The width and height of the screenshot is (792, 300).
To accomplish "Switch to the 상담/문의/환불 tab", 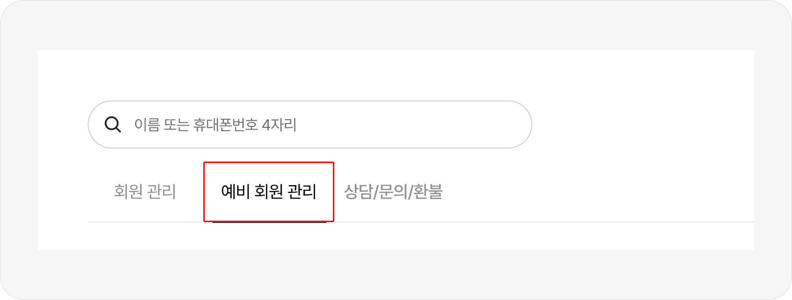I will (393, 192).
